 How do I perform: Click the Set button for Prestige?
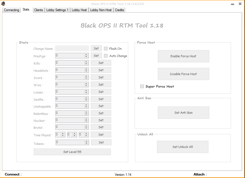(x=96, y=56)
